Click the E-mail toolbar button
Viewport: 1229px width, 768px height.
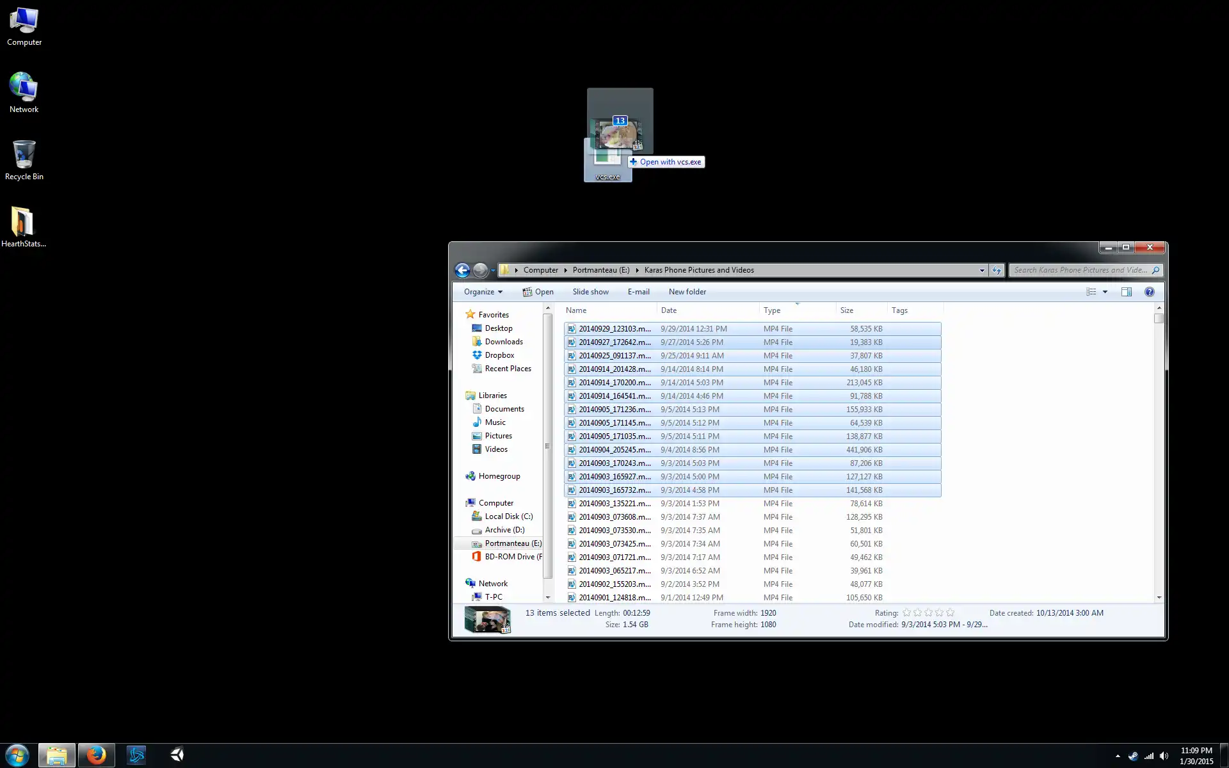click(638, 291)
